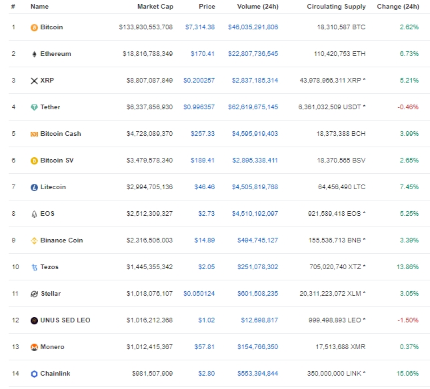The height and width of the screenshot is (389, 430).
Task: Click Tezos volume $251,078,302
Action: tap(258, 267)
